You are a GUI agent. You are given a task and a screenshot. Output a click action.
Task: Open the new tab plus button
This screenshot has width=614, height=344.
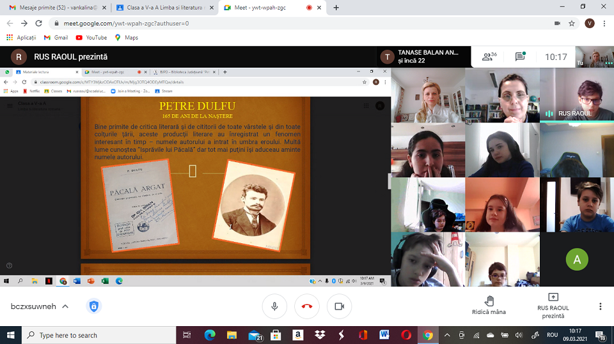coord(336,8)
